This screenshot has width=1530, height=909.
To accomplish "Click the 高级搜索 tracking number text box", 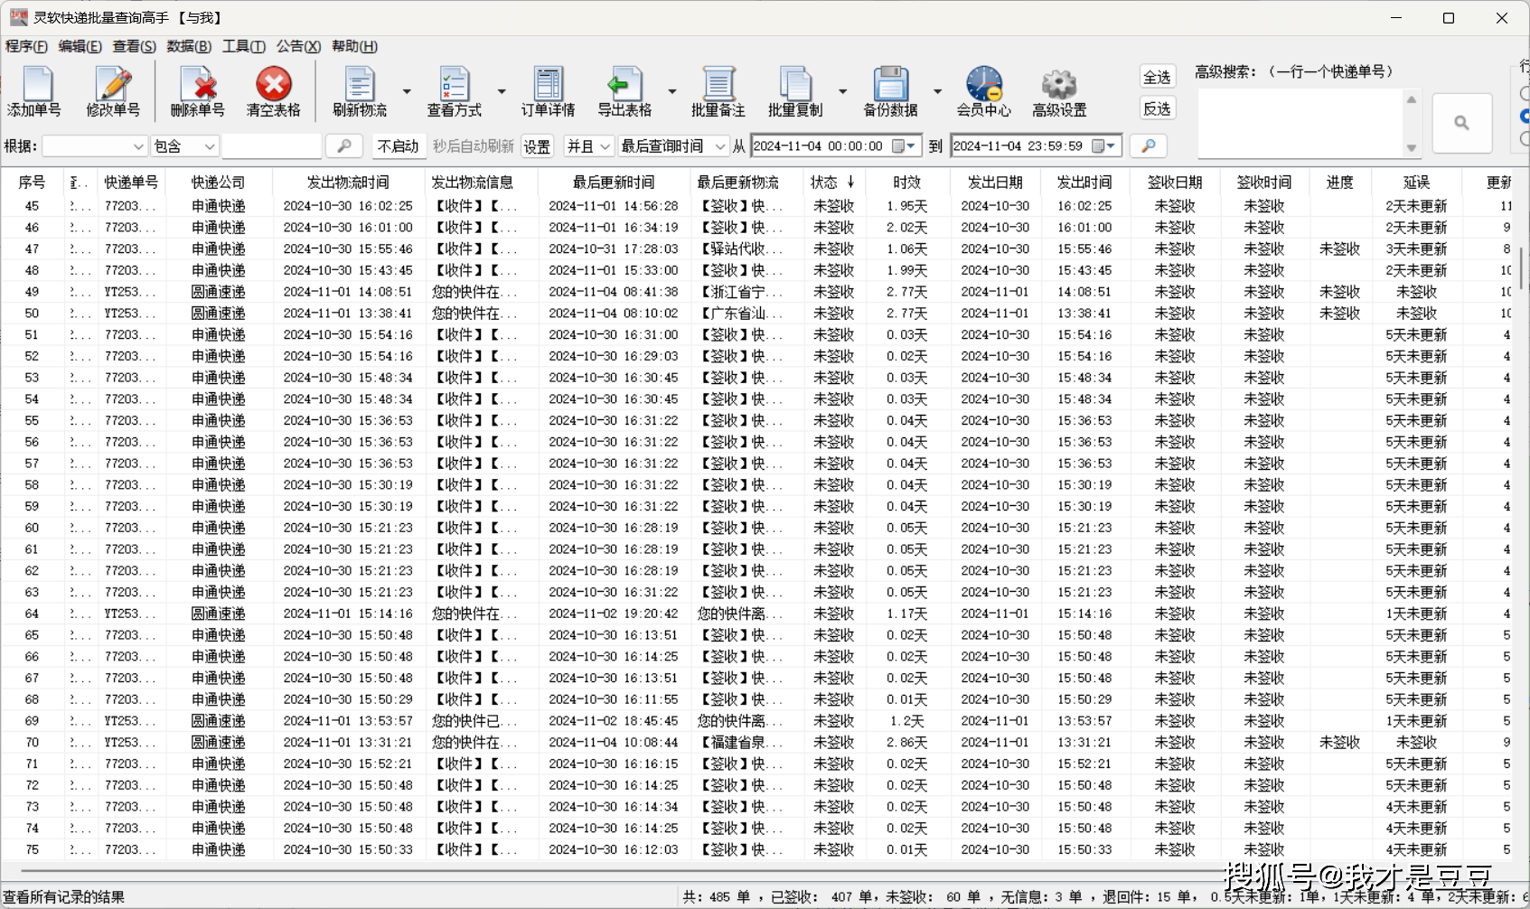I will pyautogui.click(x=1300, y=123).
